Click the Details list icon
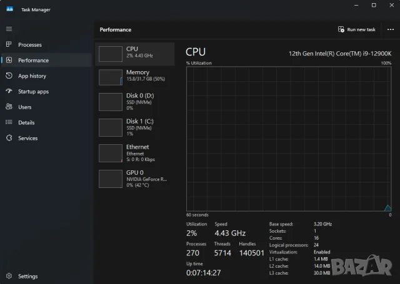The image size is (400, 284). pos(9,122)
